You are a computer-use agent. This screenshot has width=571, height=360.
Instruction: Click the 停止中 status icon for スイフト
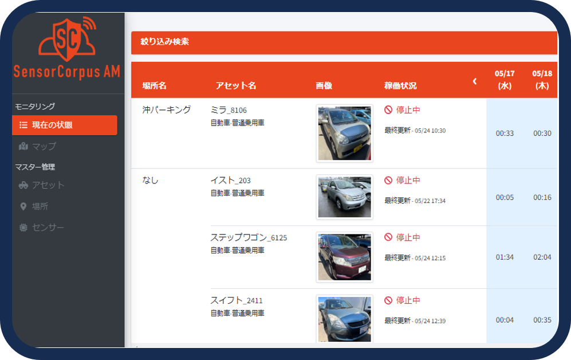click(388, 300)
